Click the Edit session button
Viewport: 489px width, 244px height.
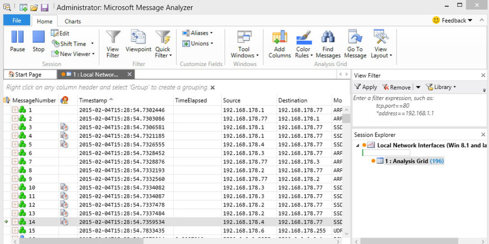[x=60, y=34]
